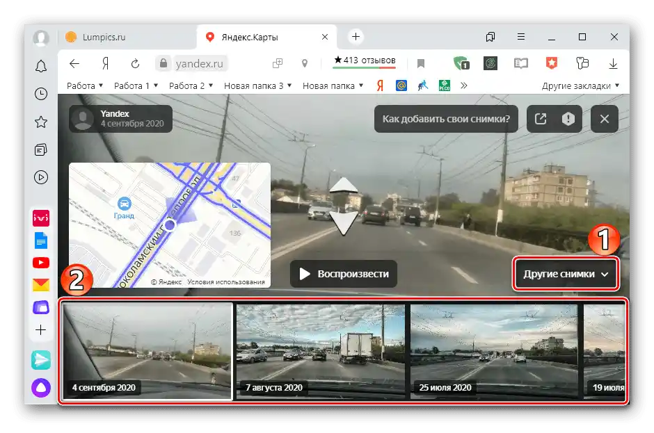The width and height of the screenshot is (654, 433).
Task: Open the browser hamburger menu
Action: pos(521,37)
